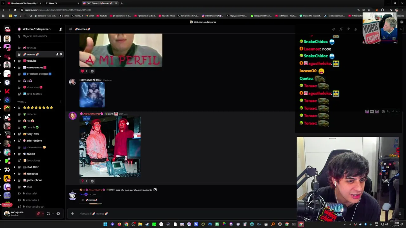The width and height of the screenshot is (406, 228).
Task: Toggle the deafen headphones button
Action: tap(48, 214)
